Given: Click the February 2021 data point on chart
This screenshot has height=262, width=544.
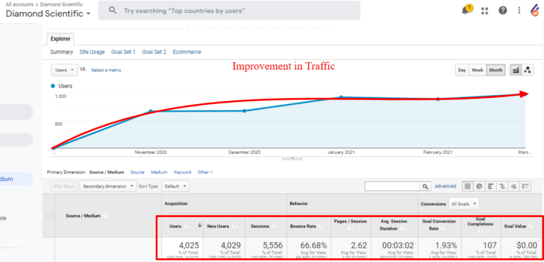Looking at the screenshot, I should [438, 99].
